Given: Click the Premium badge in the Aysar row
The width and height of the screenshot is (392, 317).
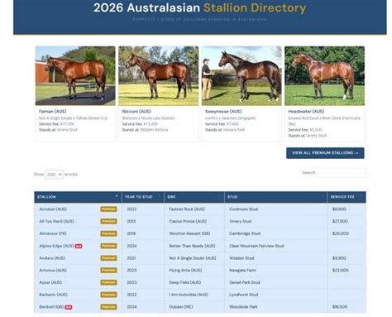Looking at the screenshot, I should point(108,282).
